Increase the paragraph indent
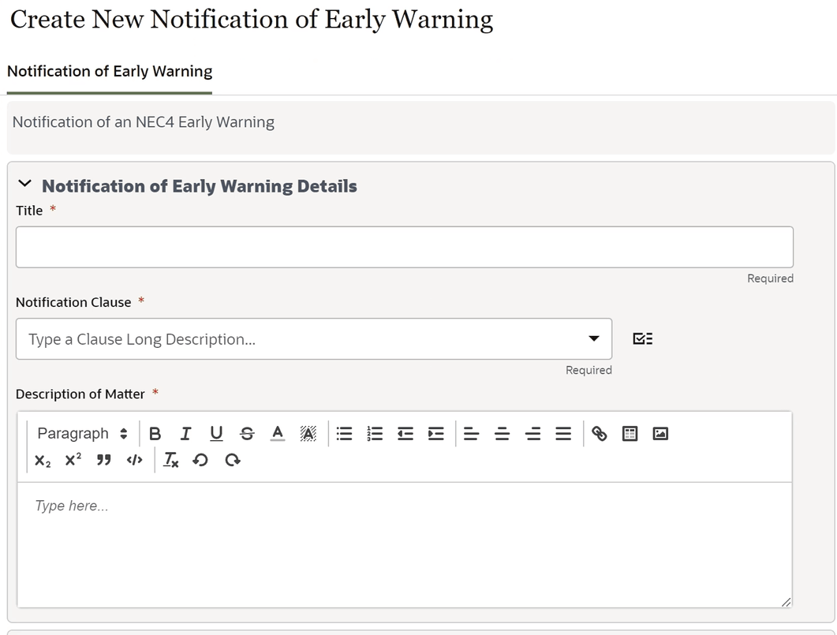 (x=435, y=433)
